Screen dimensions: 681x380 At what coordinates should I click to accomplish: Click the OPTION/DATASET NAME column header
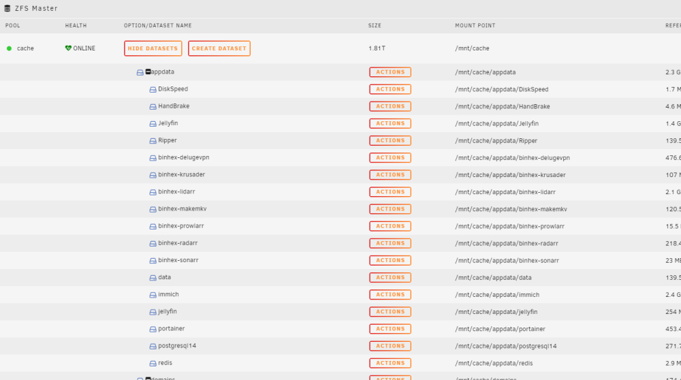point(158,26)
